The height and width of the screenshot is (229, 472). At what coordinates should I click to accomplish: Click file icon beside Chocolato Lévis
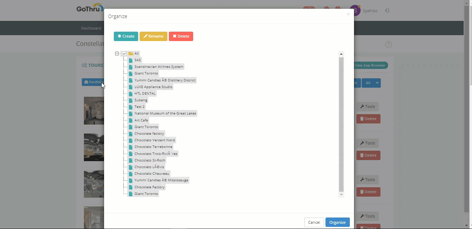pyautogui.click(x=131, y=167)
